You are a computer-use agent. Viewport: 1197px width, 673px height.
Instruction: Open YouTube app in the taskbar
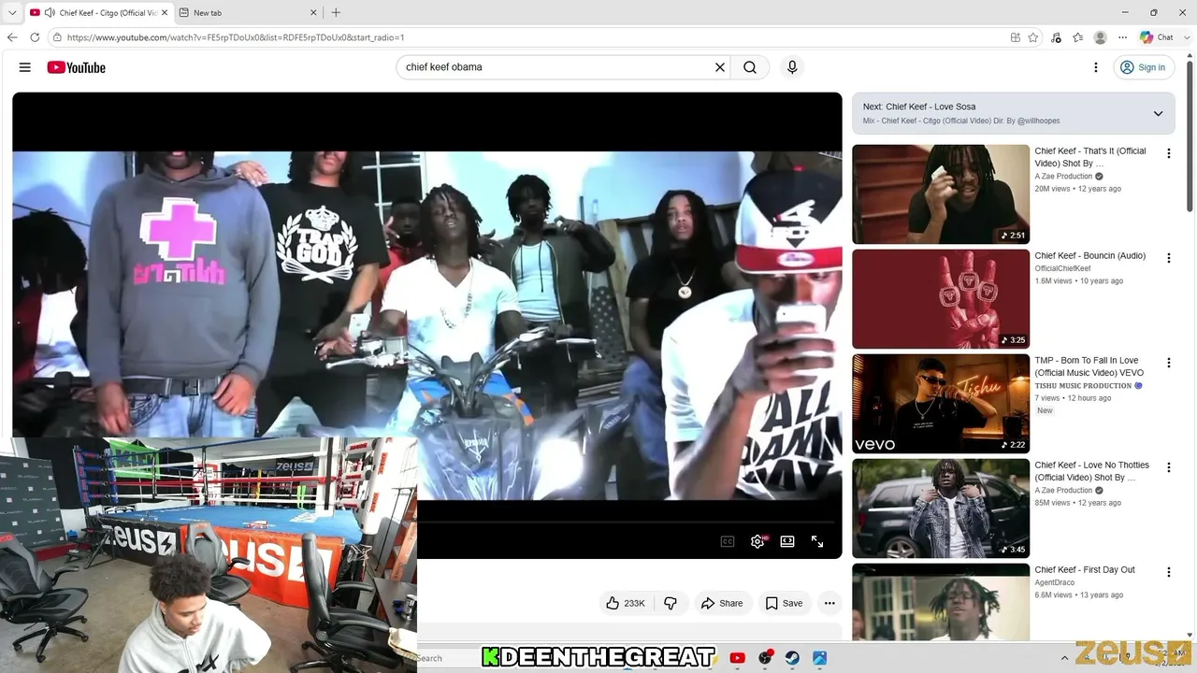pos(737,658)
